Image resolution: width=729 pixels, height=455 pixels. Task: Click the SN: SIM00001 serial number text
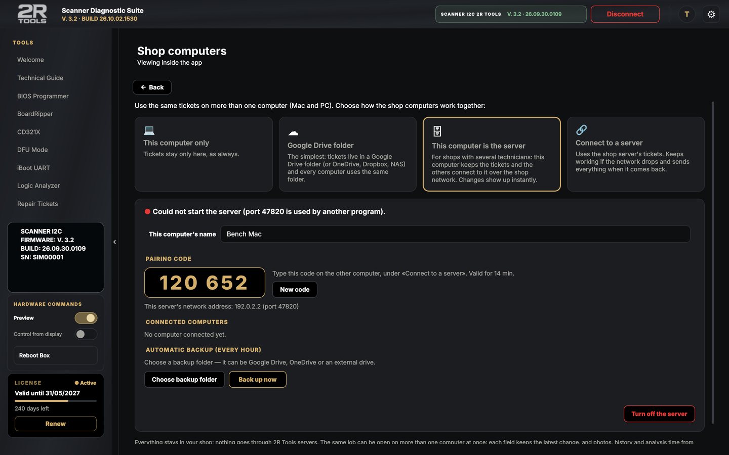click(x=42, y=257)
